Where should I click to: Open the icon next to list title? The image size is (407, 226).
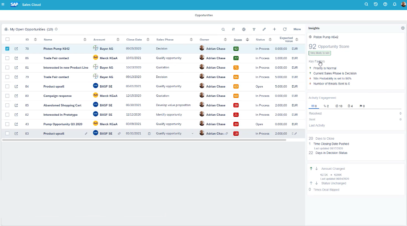56,29
